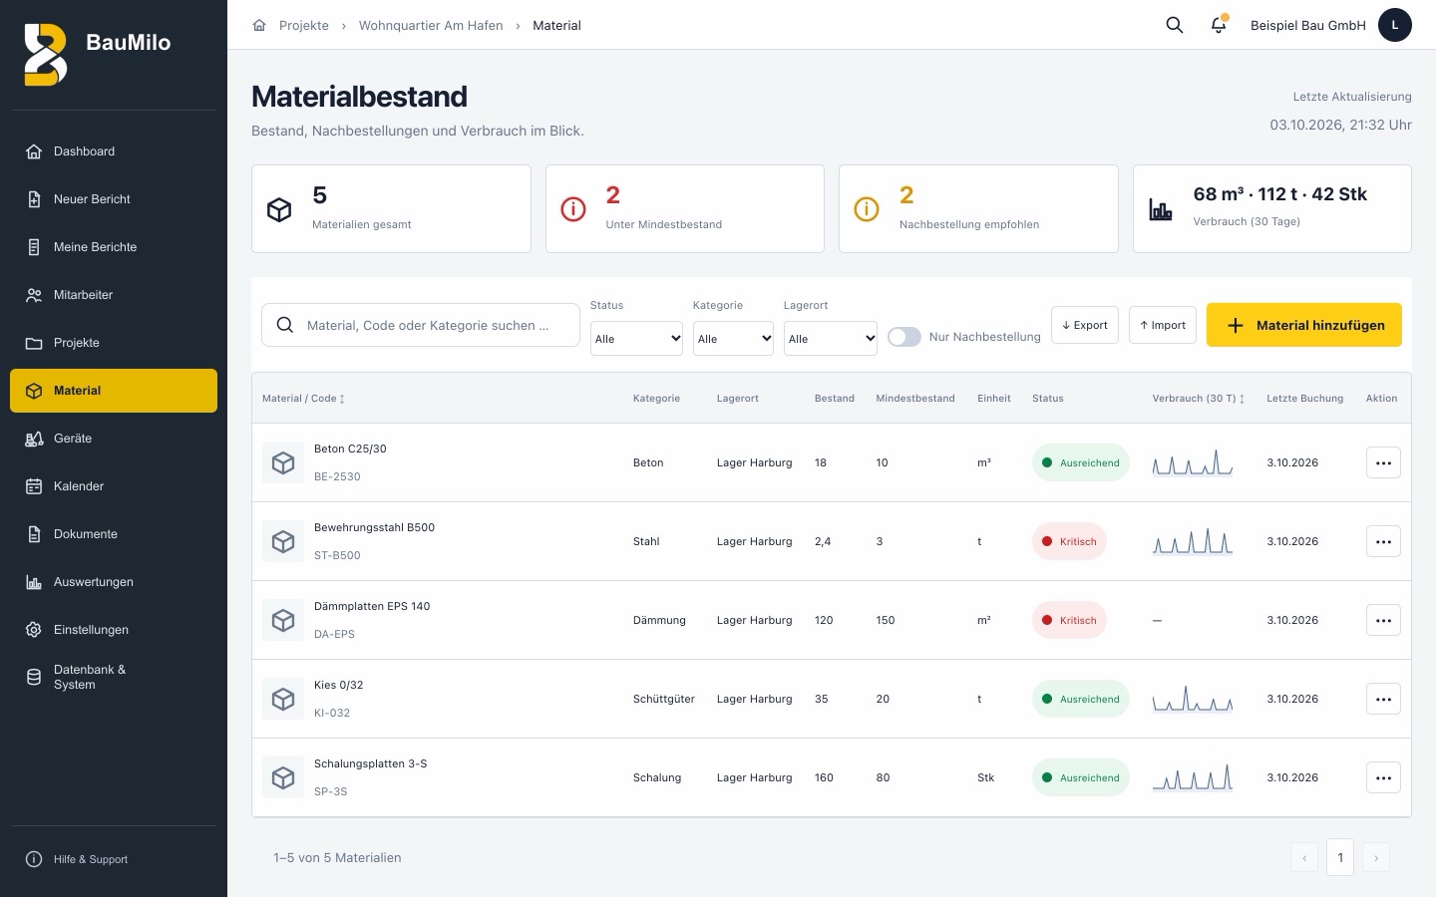Click the previous page arrow
The height and width of the screenshot is (897, 1436).
point(1304,857)
